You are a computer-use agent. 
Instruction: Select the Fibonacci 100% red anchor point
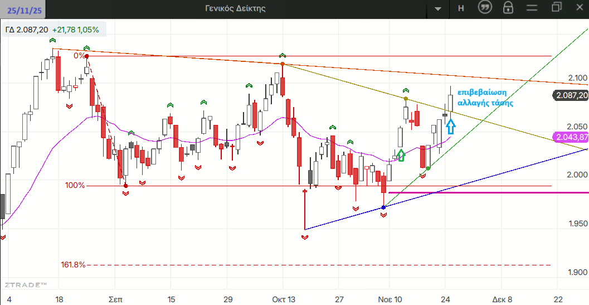(126, 186)
